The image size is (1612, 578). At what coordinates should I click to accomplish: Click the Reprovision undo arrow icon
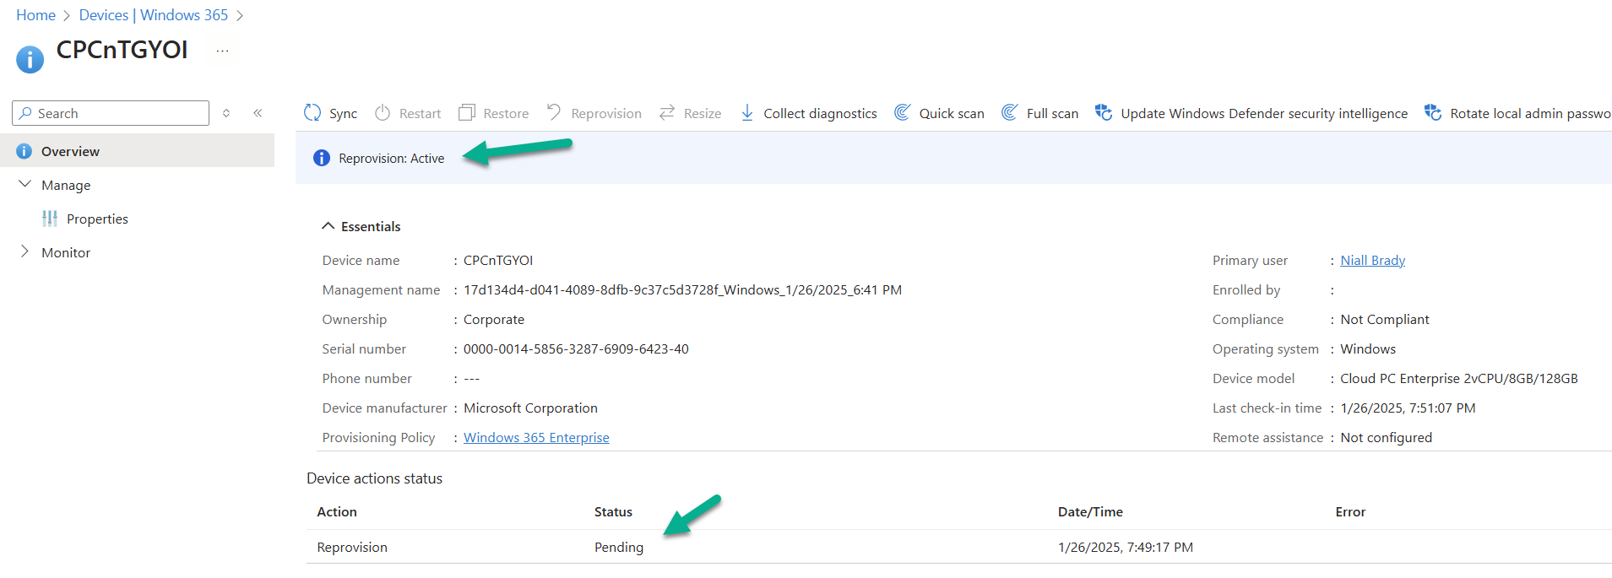[x=554, y=112]
